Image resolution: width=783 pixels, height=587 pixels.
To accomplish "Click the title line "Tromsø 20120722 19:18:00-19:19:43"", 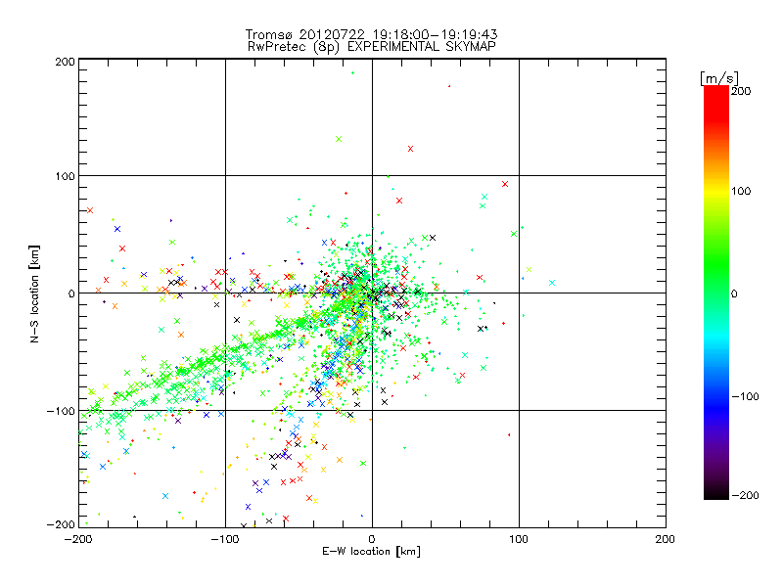I will 371,34.
